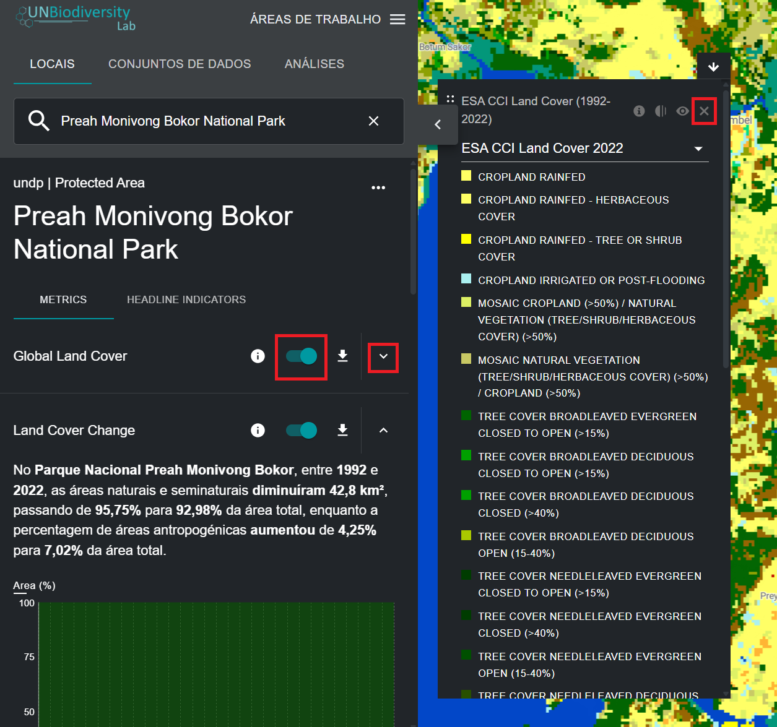The image size is (777, 727).
Task: Click the Cropland Irrigated legend color swatch
Action: click(x=466, y=279)
